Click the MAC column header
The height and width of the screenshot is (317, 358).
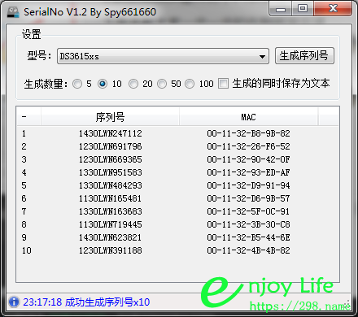click(248, 117)
